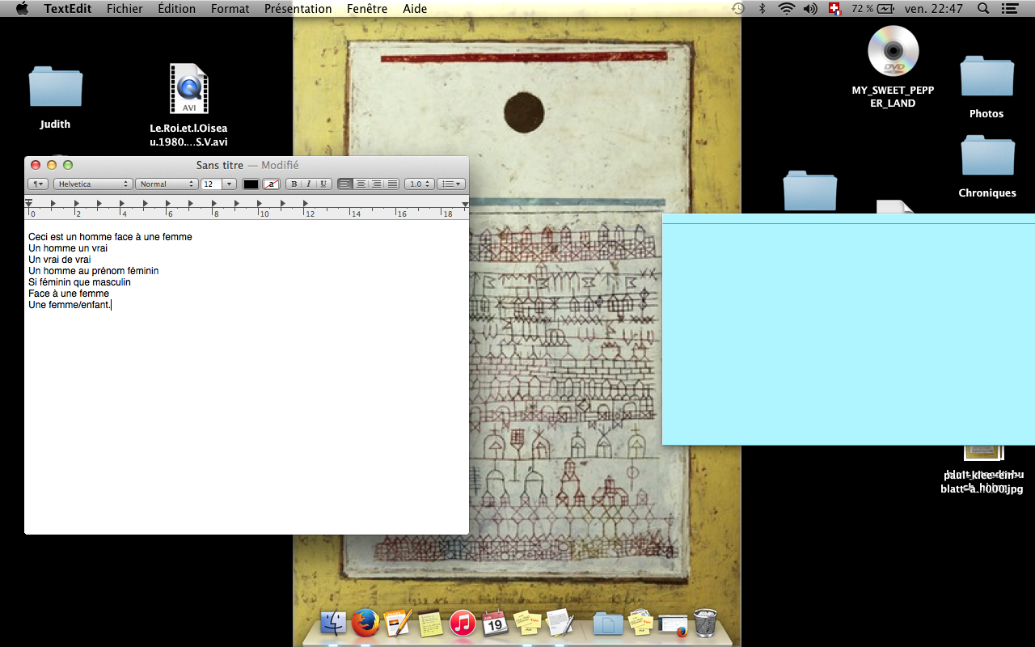Image resolution: width=1035 pixels, height=647 pixels.
Task: Click the Spotlight search magnifier
Action: [x=983, y=9]
